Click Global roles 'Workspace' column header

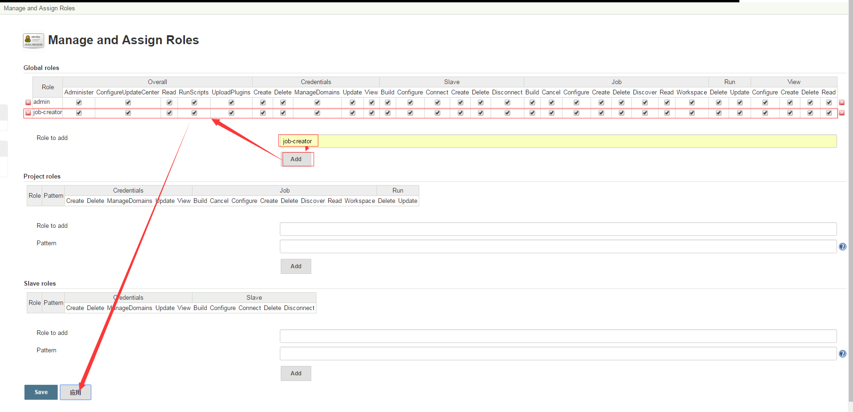point(692,93)
